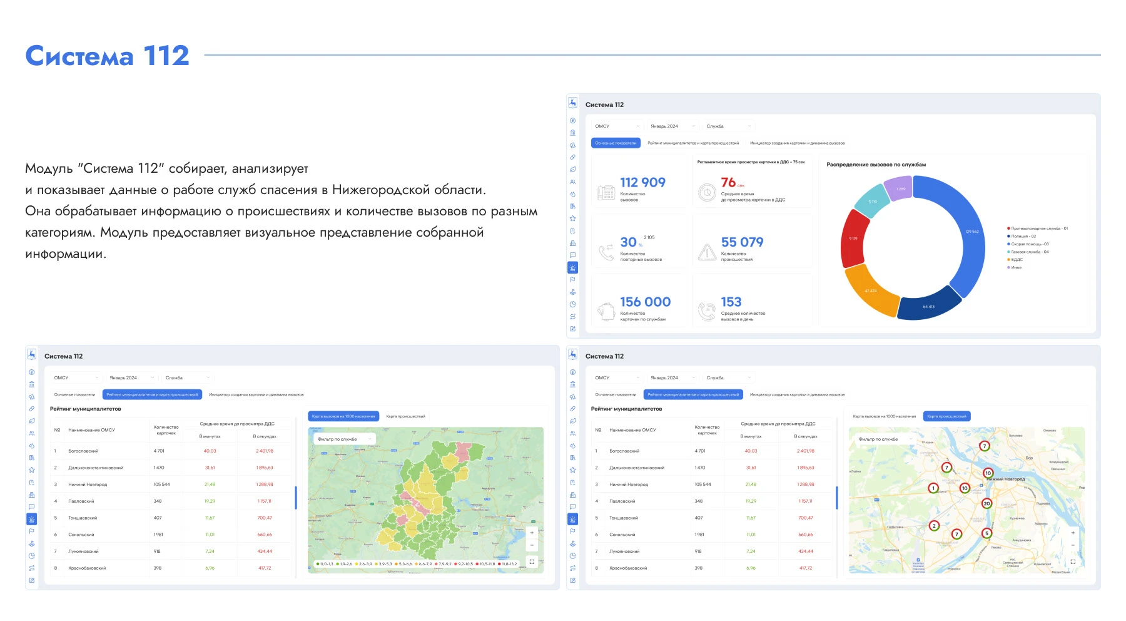Click the blue table scrollbar beside the colored districts map
1126x621 pixels.
296,498
